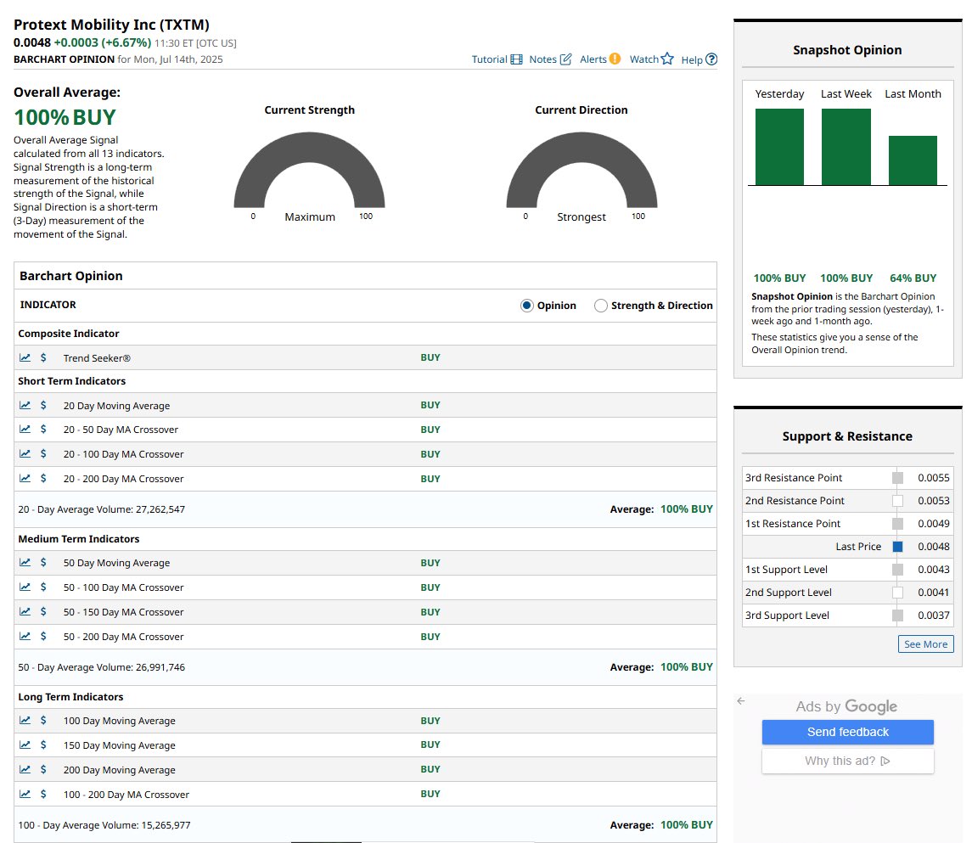This screenshot has height=843, width=972.
Task: Click 3rd Resistance Point marker square
Action: [897, 478]
